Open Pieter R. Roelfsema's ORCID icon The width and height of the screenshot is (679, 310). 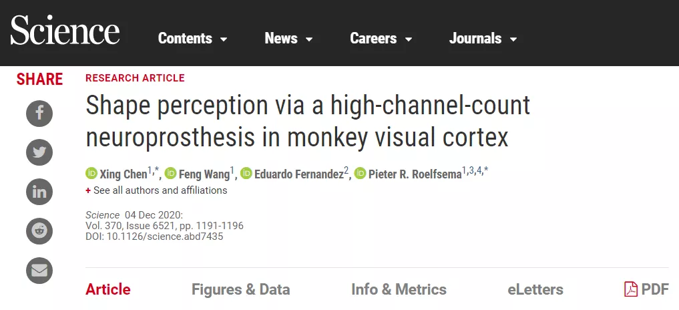click(x=361, y=174)
